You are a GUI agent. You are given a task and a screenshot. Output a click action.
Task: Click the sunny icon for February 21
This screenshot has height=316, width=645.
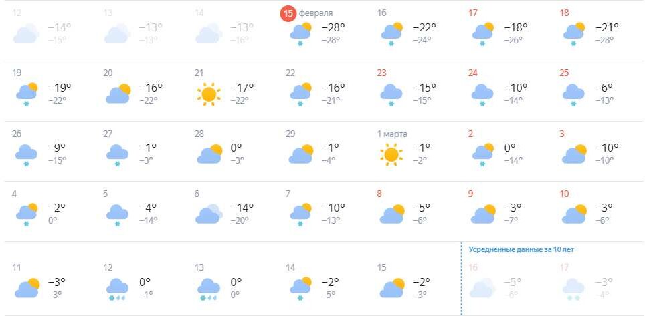[x=209, y=94]
